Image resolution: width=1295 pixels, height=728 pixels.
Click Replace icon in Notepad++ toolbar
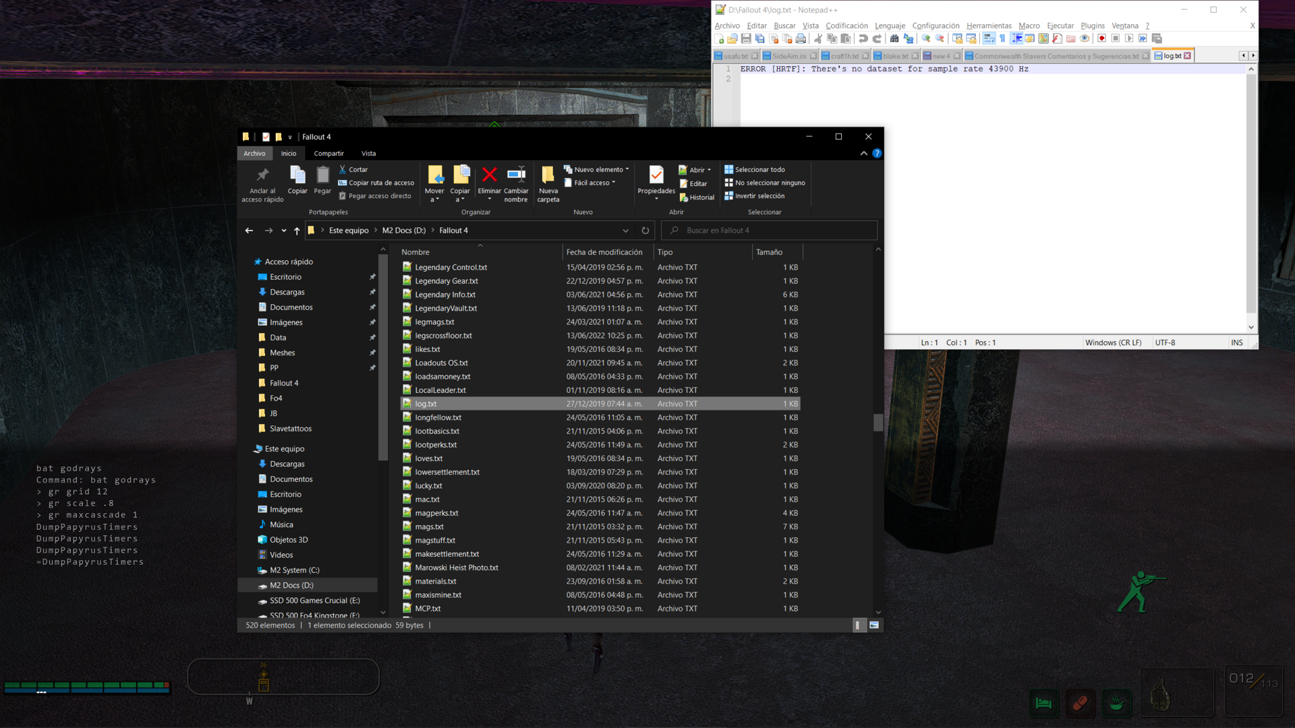pos(909,38)
